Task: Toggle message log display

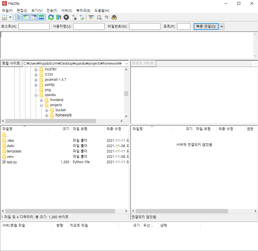Action: (x=18, y=17)
